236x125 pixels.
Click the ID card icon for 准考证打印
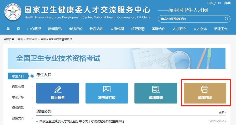(x=107, y=89)
